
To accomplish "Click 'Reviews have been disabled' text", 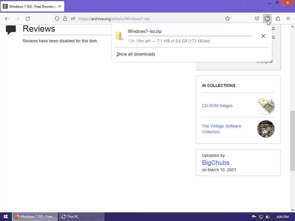I will (60, 41).
